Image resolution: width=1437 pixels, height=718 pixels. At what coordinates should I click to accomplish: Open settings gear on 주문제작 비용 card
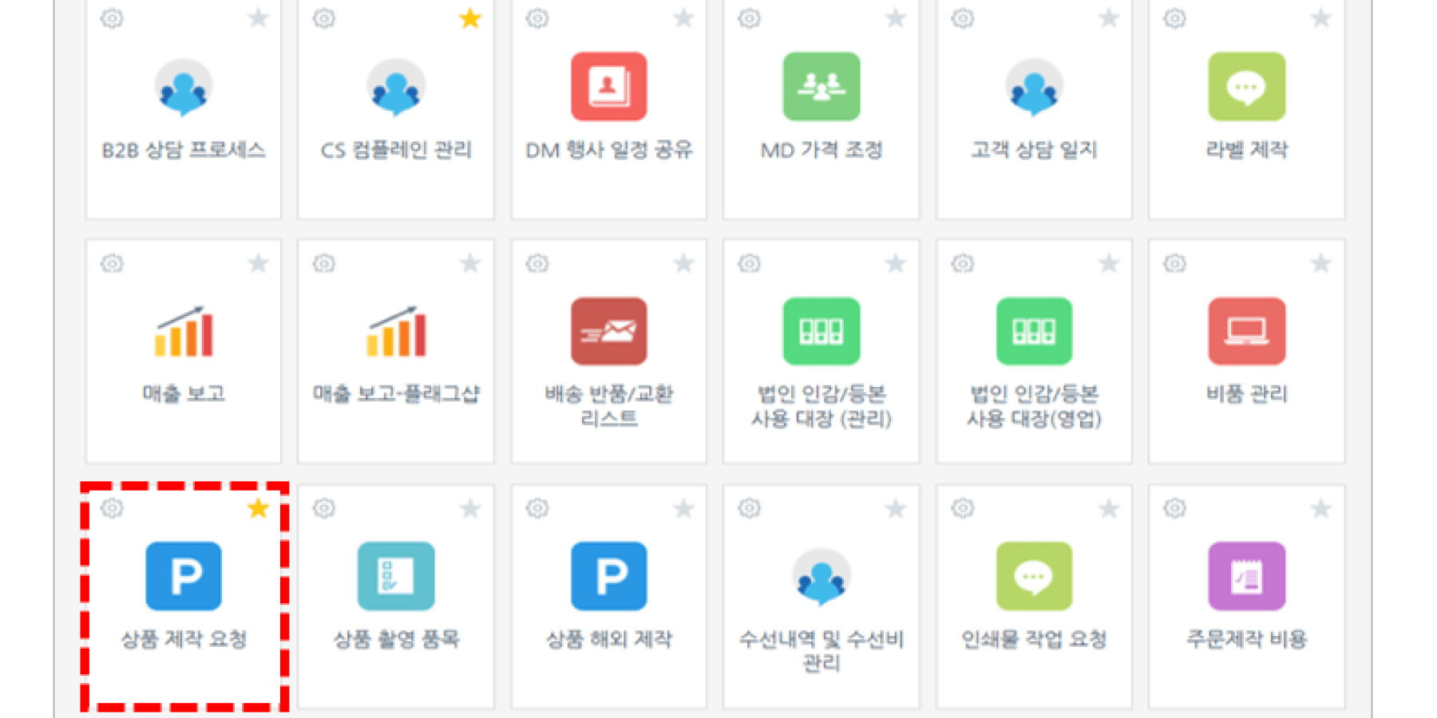[x=1174, y=508]
